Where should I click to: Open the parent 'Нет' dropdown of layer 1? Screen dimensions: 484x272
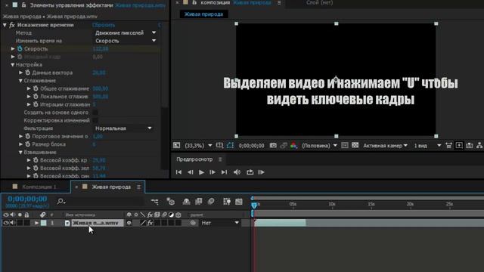tap(220, 223)
